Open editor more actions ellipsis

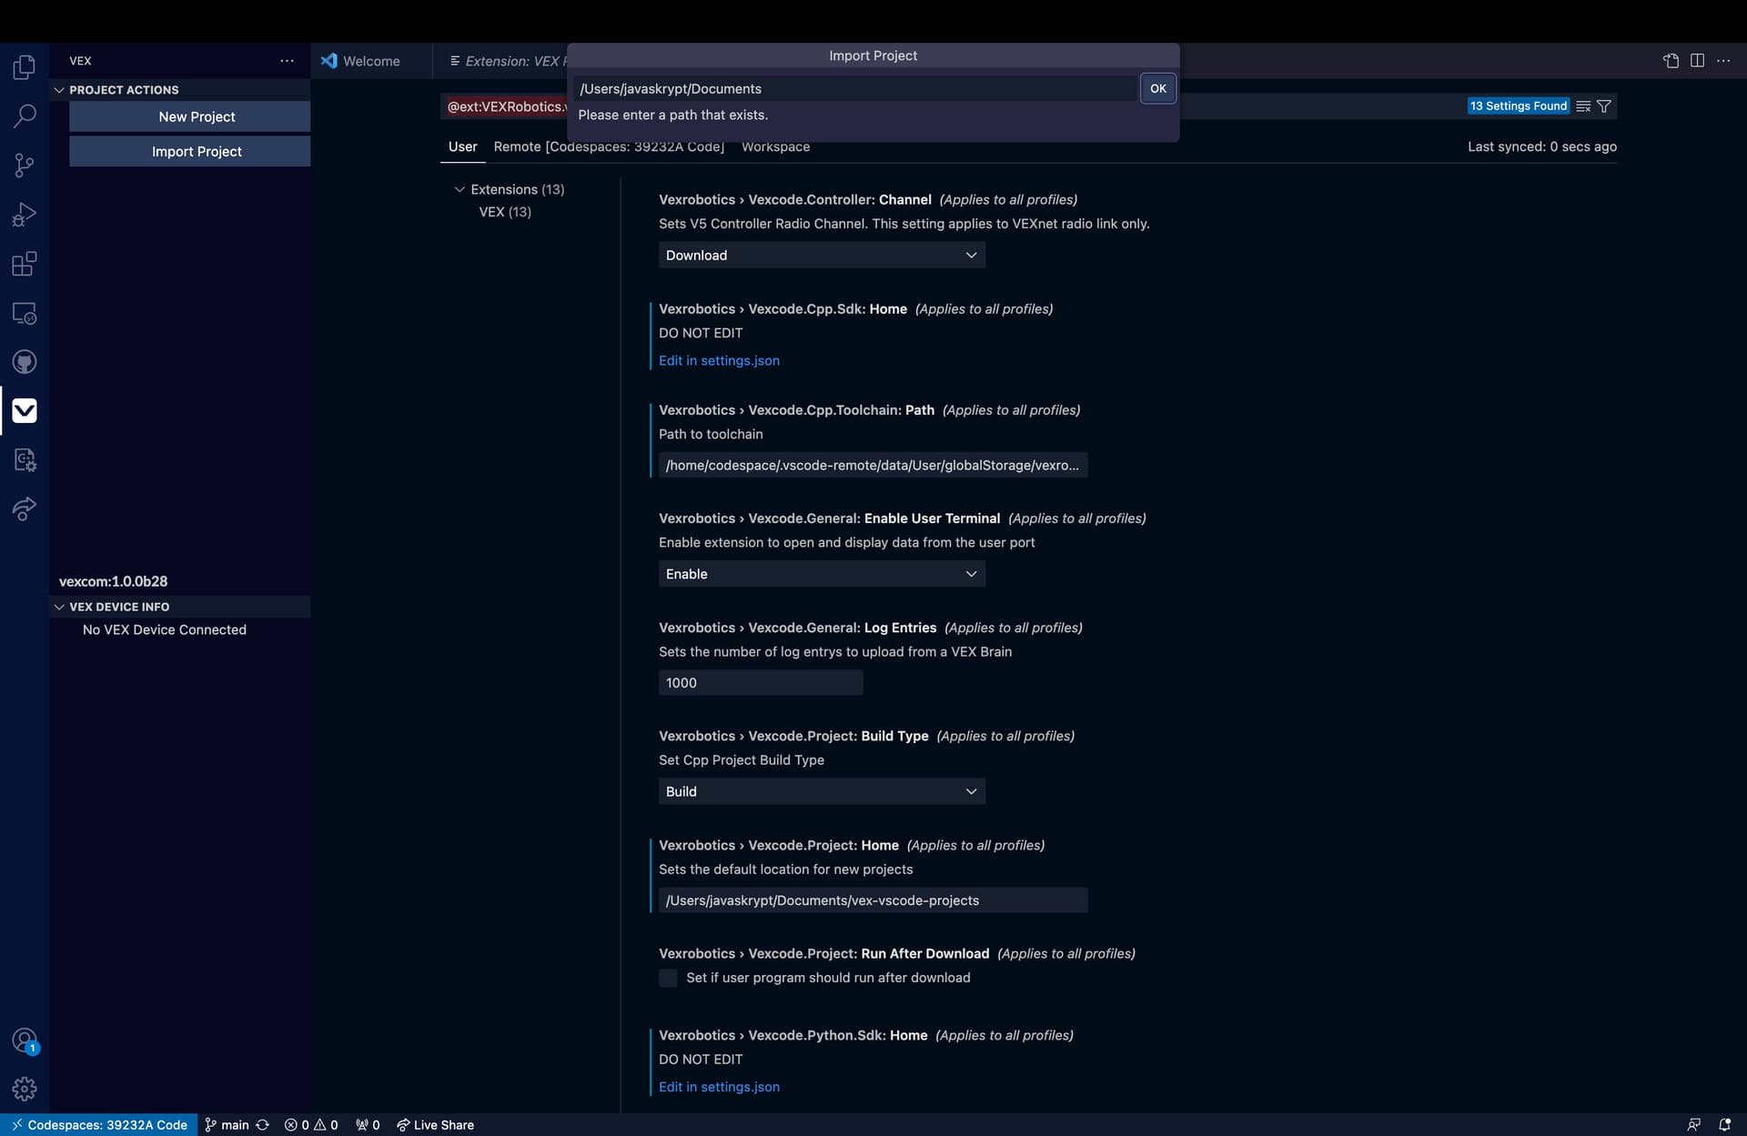click(x=1723, y=61)
